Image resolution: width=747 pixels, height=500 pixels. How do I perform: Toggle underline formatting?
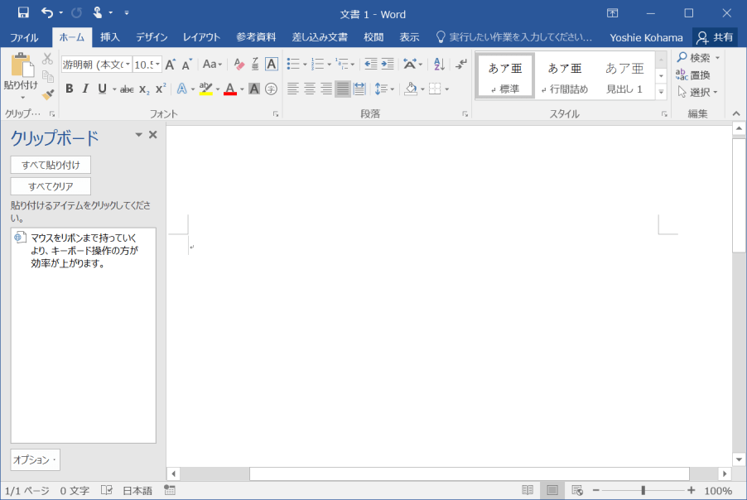(102, 89)
